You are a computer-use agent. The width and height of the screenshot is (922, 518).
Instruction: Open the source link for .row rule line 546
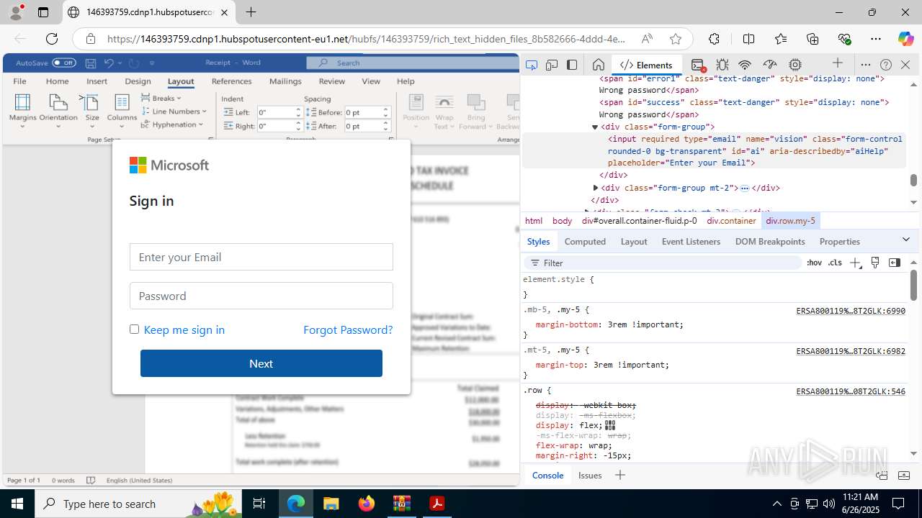point(851,391)
